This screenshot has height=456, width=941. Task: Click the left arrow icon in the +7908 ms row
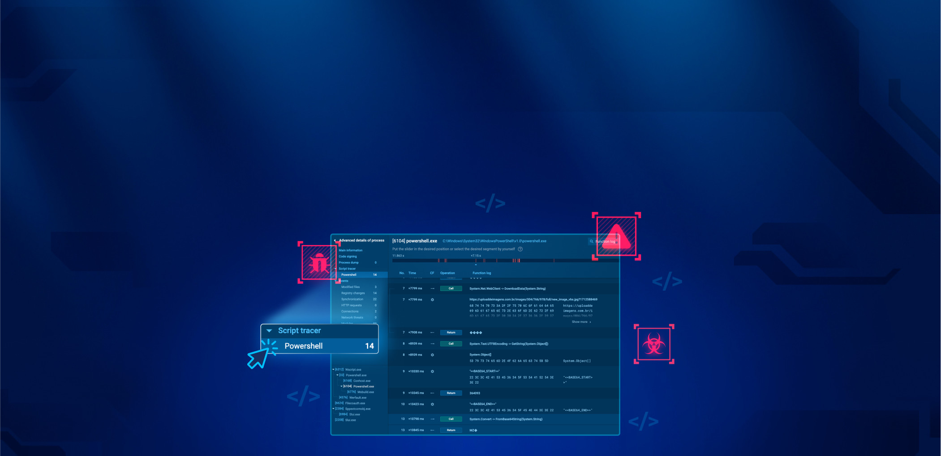[432, 333]
